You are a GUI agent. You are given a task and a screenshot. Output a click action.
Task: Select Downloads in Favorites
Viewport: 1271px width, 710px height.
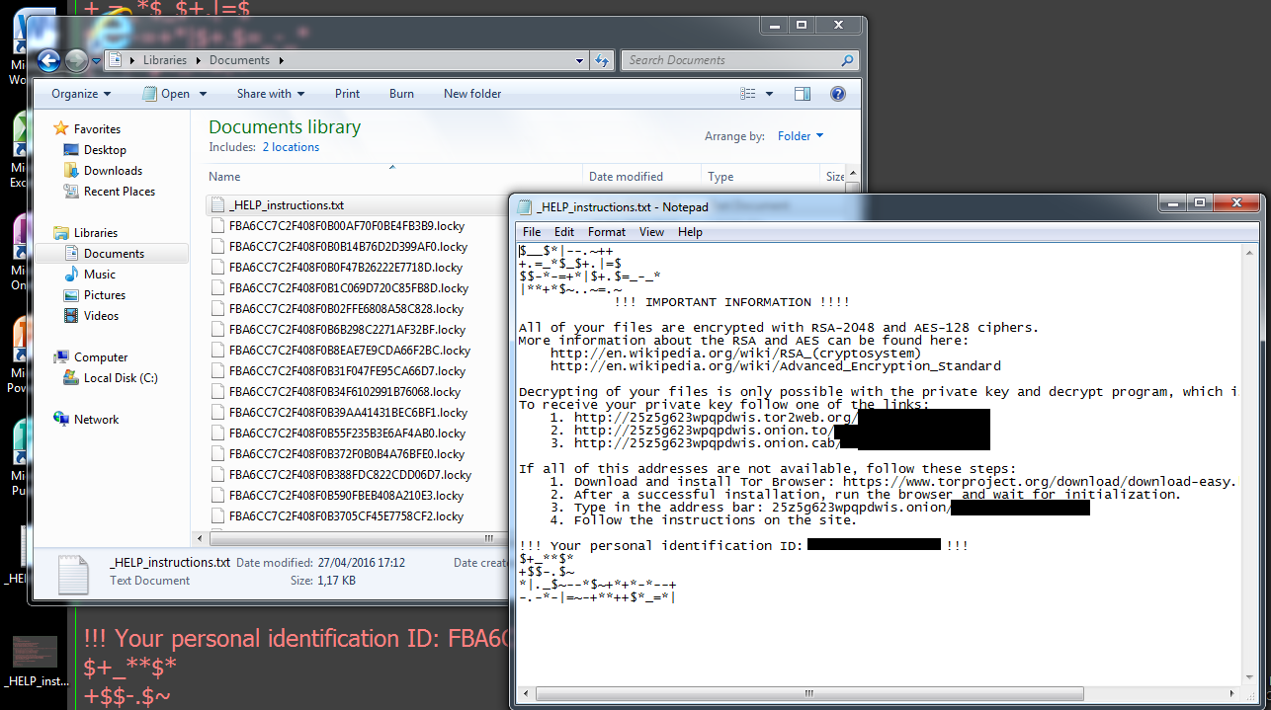click(113, 171)
